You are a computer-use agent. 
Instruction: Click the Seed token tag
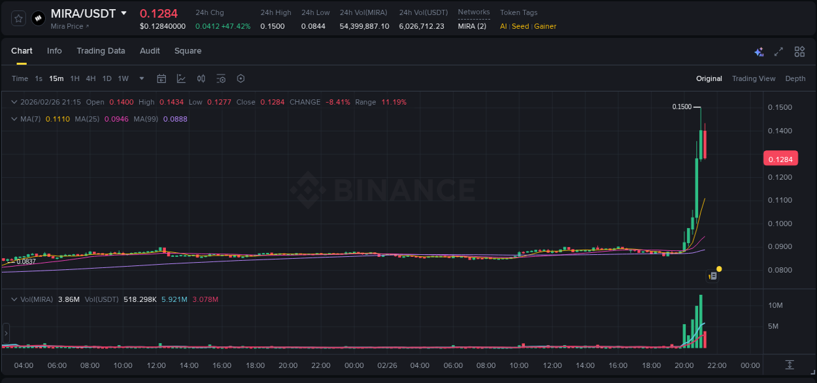(520, 26)
